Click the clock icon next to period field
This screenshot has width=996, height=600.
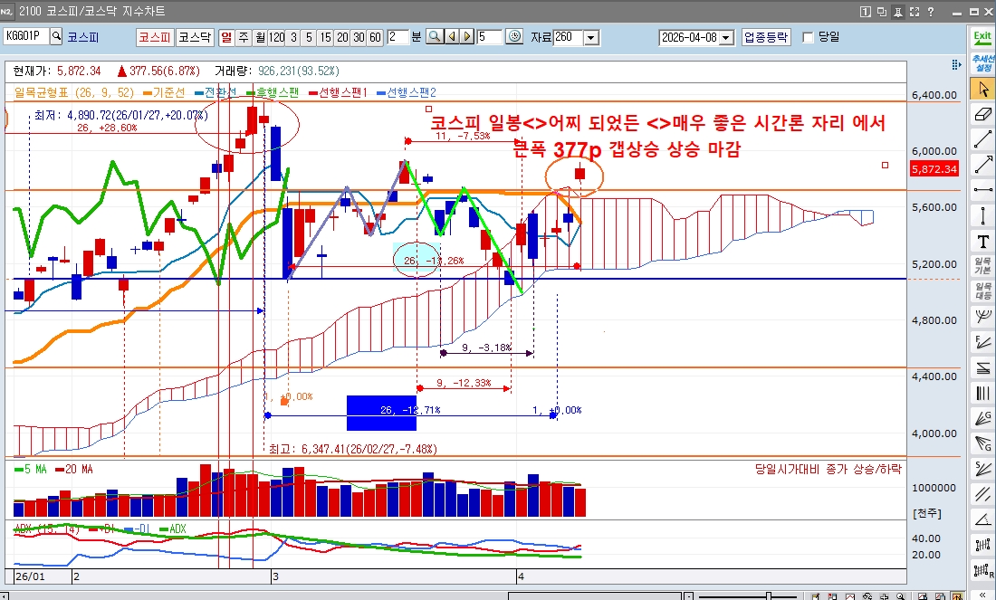(x=514, y=37)
